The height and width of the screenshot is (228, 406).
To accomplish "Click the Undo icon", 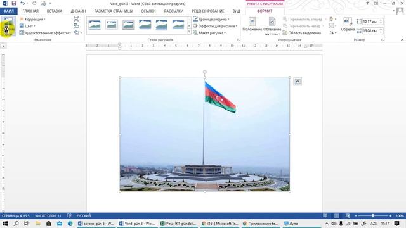I will (x=23, y=3).
